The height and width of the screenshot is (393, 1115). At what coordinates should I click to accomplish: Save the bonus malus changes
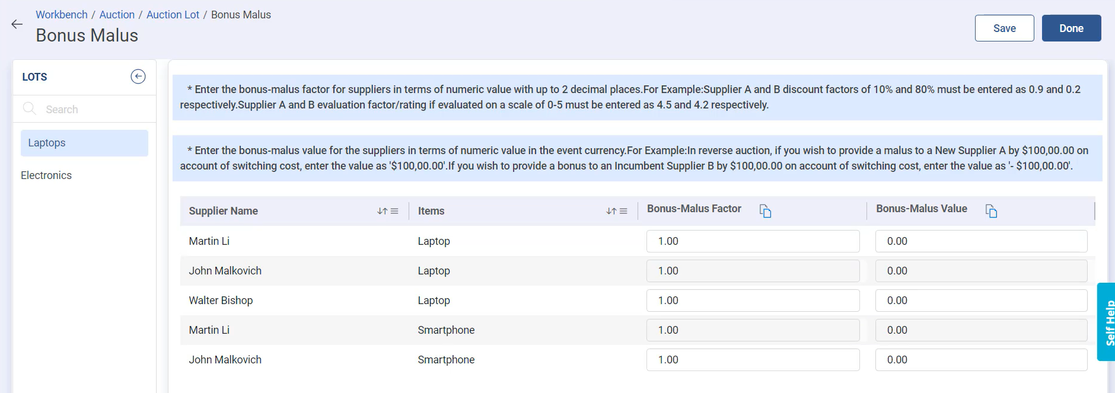1004,28
